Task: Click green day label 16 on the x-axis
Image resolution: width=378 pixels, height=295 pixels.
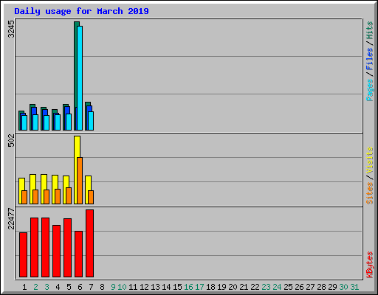Action: coord(188,287)
